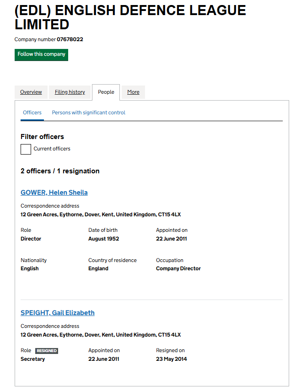Open SPEIGHT, Gail Elizabeth officer link

click(x=58, y=313)
